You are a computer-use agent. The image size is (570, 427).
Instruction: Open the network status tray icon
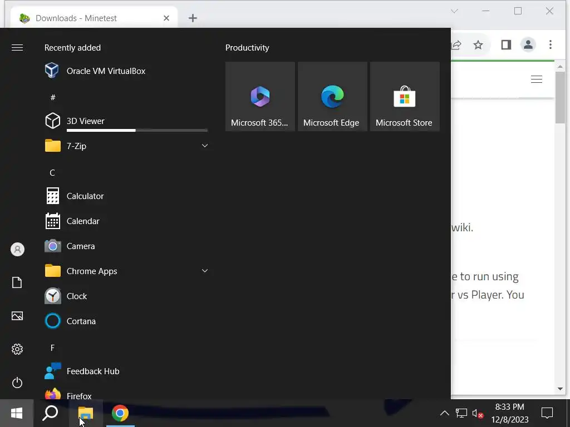coord(461,413)
